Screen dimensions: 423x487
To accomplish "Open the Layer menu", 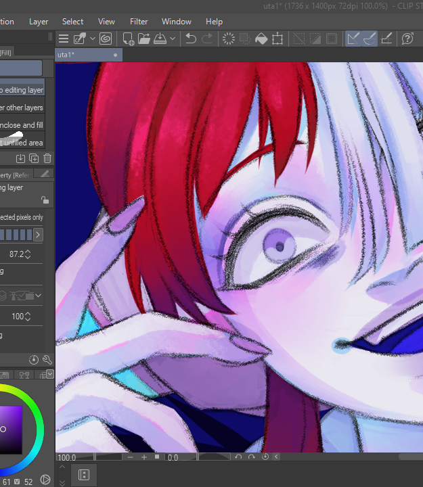I will tap(39, 22).
